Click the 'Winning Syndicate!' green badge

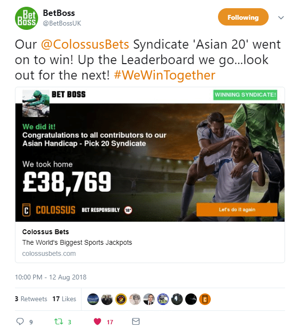(x=245, y=94)
